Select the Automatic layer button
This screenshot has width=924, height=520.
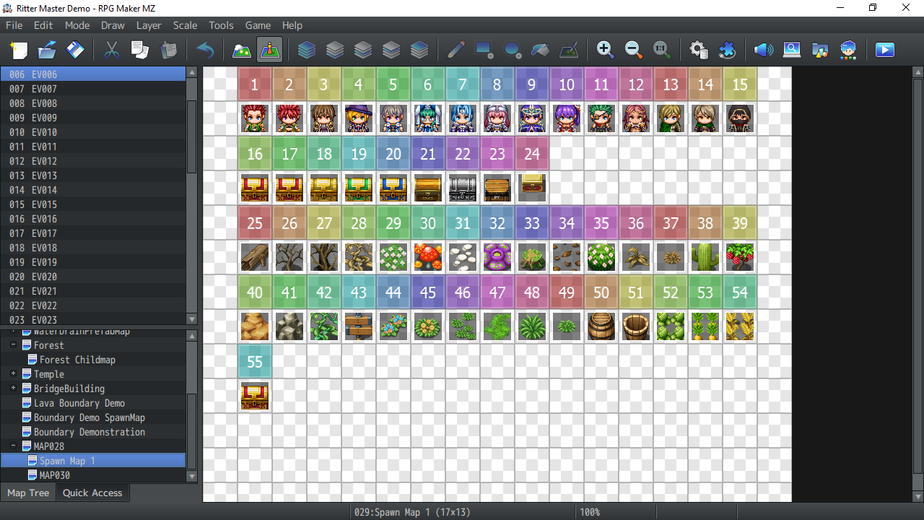[307, 50]
